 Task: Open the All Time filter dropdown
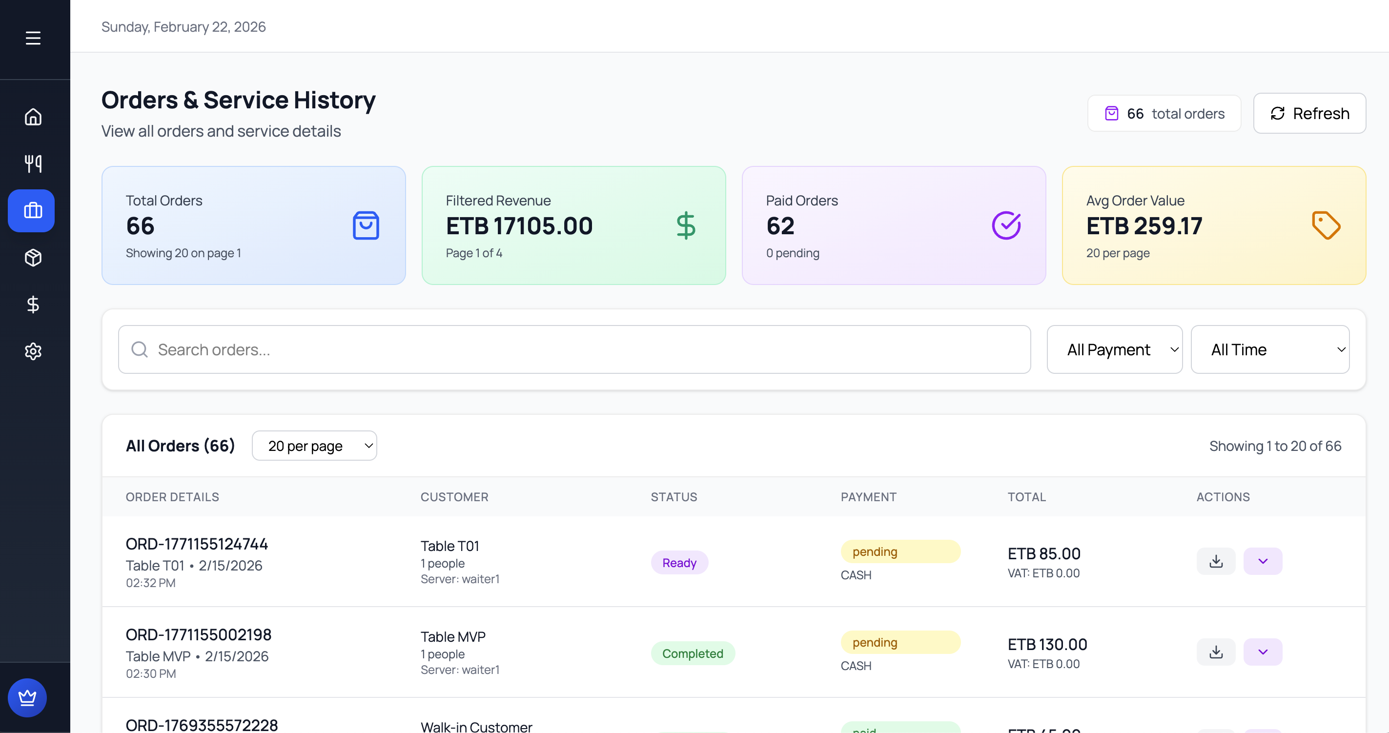(1269, 349)
